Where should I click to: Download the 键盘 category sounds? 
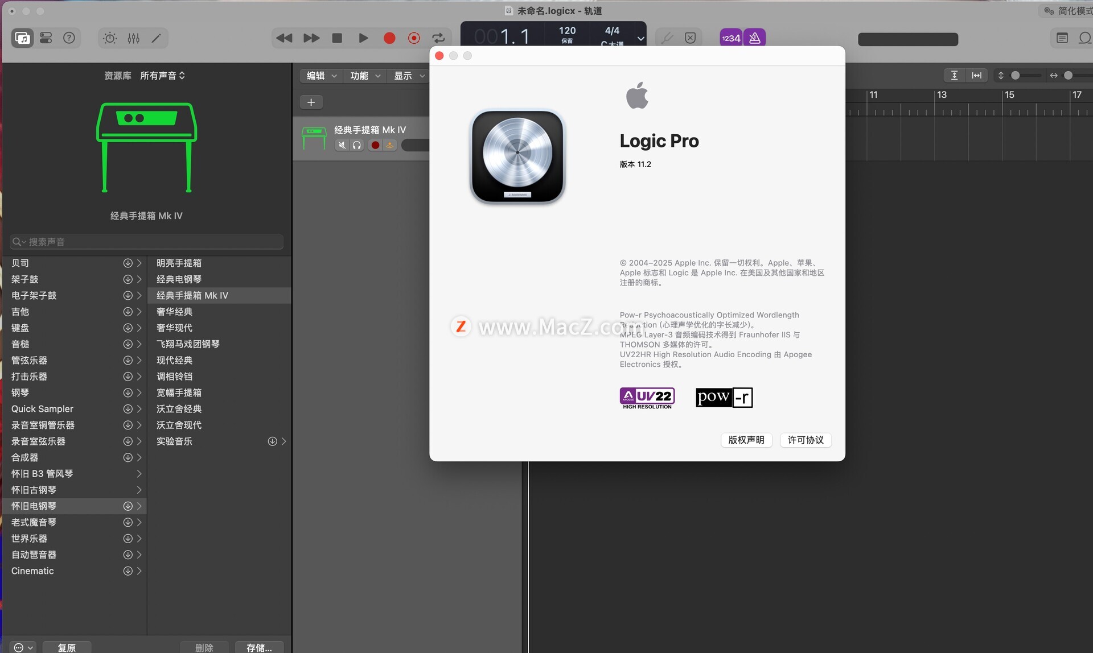(128, 328)
